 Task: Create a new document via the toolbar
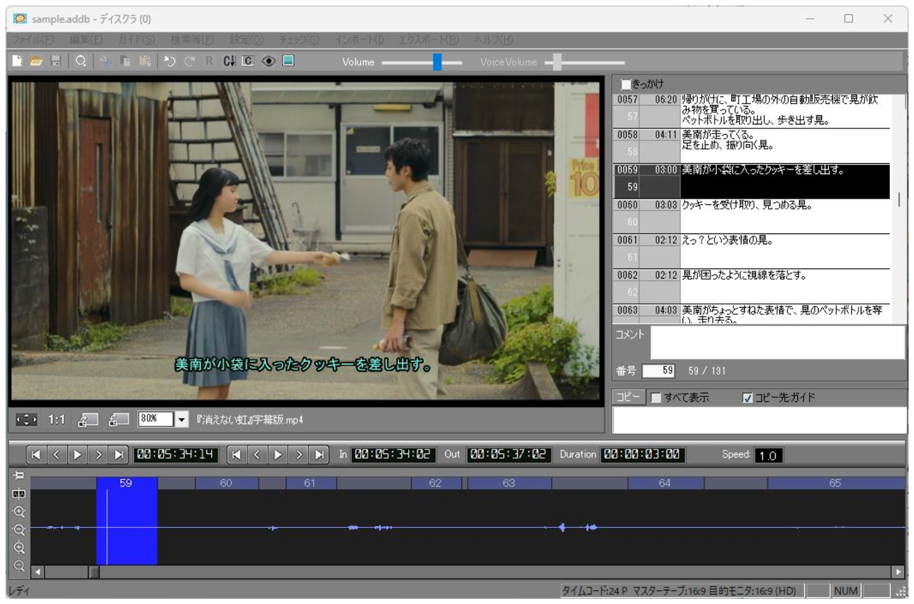coord(17,61)
